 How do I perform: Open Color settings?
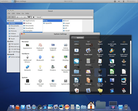53,58
